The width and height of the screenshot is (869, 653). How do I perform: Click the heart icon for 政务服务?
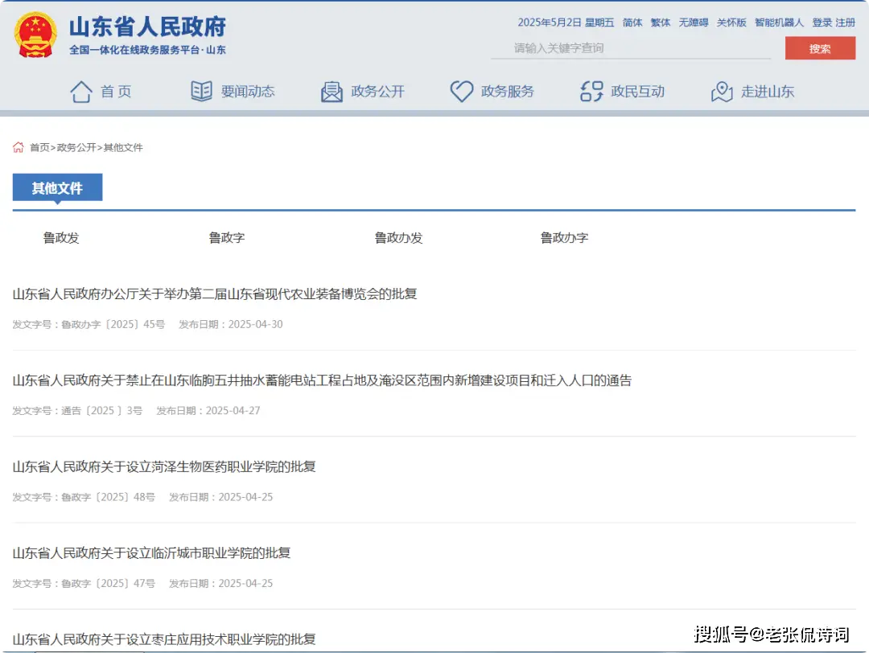461,92
